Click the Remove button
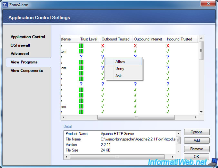This screenshot has height=168, width=218. (197, 149)
